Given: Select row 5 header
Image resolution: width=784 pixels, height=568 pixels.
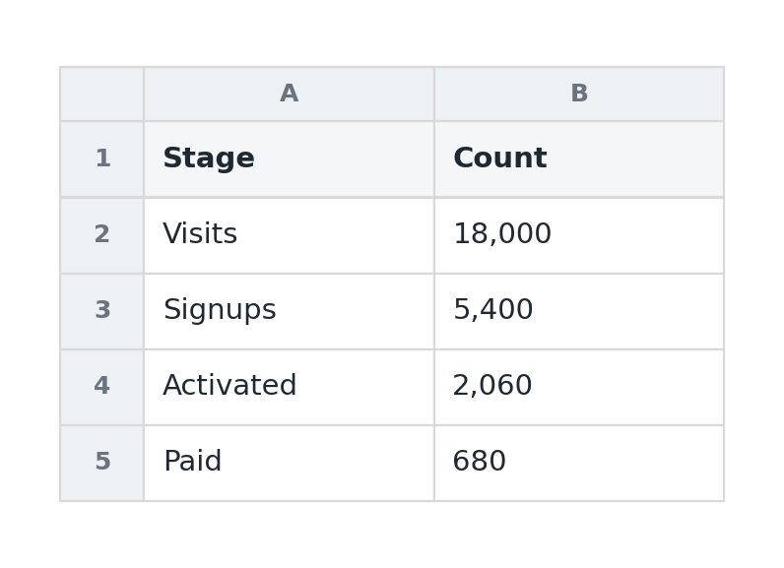Looking at the screenshot, I should (102, 463).
